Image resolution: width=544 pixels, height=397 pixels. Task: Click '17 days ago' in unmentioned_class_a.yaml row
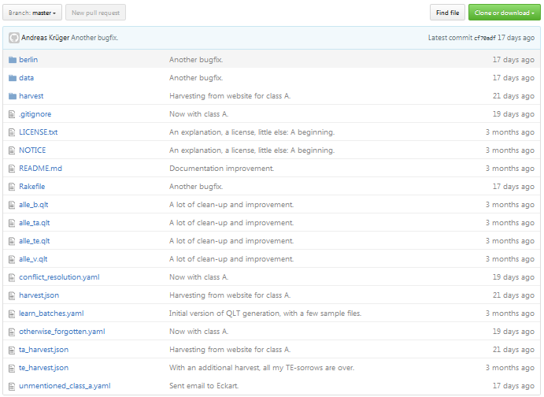click(513, 386)
